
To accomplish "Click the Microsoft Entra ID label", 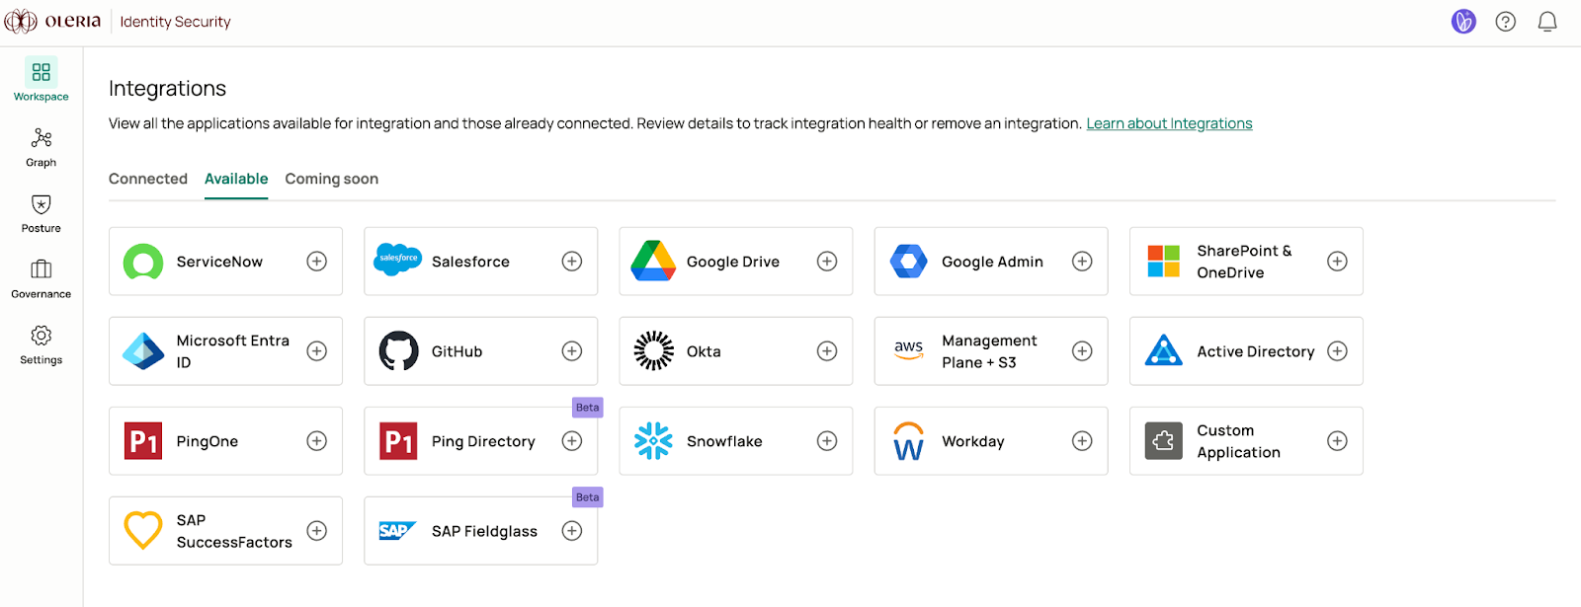I will click(233, 351).
